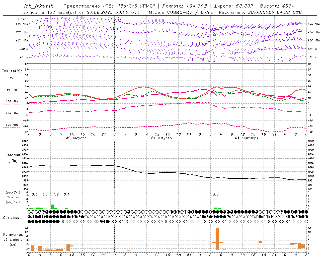
Task: Click the tallest orange convective cloud bar
Action: (x=217, y=238)
